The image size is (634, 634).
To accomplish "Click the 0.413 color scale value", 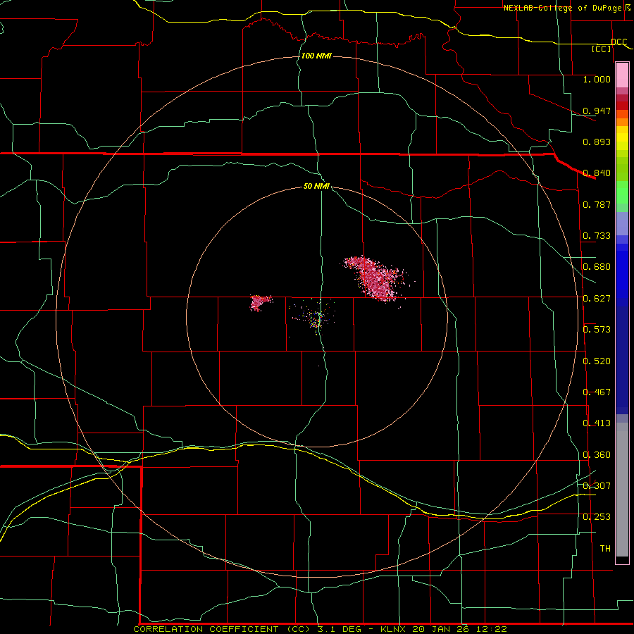I will pyautogui.click(x=597, y=423).
